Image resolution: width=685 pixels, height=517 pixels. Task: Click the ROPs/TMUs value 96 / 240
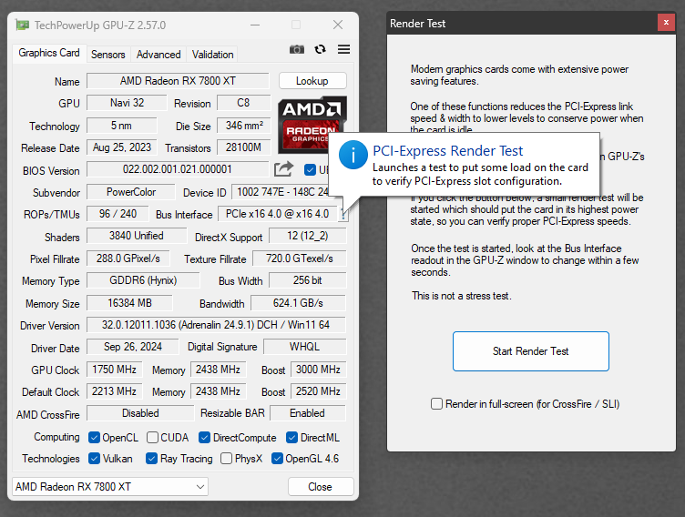click(118, 214)
